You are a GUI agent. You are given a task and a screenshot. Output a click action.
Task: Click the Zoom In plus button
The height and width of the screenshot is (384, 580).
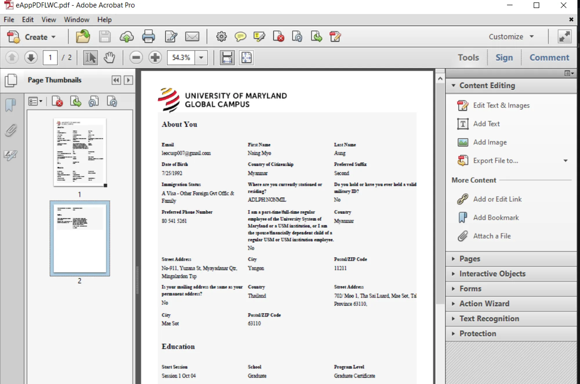point(155,57)
